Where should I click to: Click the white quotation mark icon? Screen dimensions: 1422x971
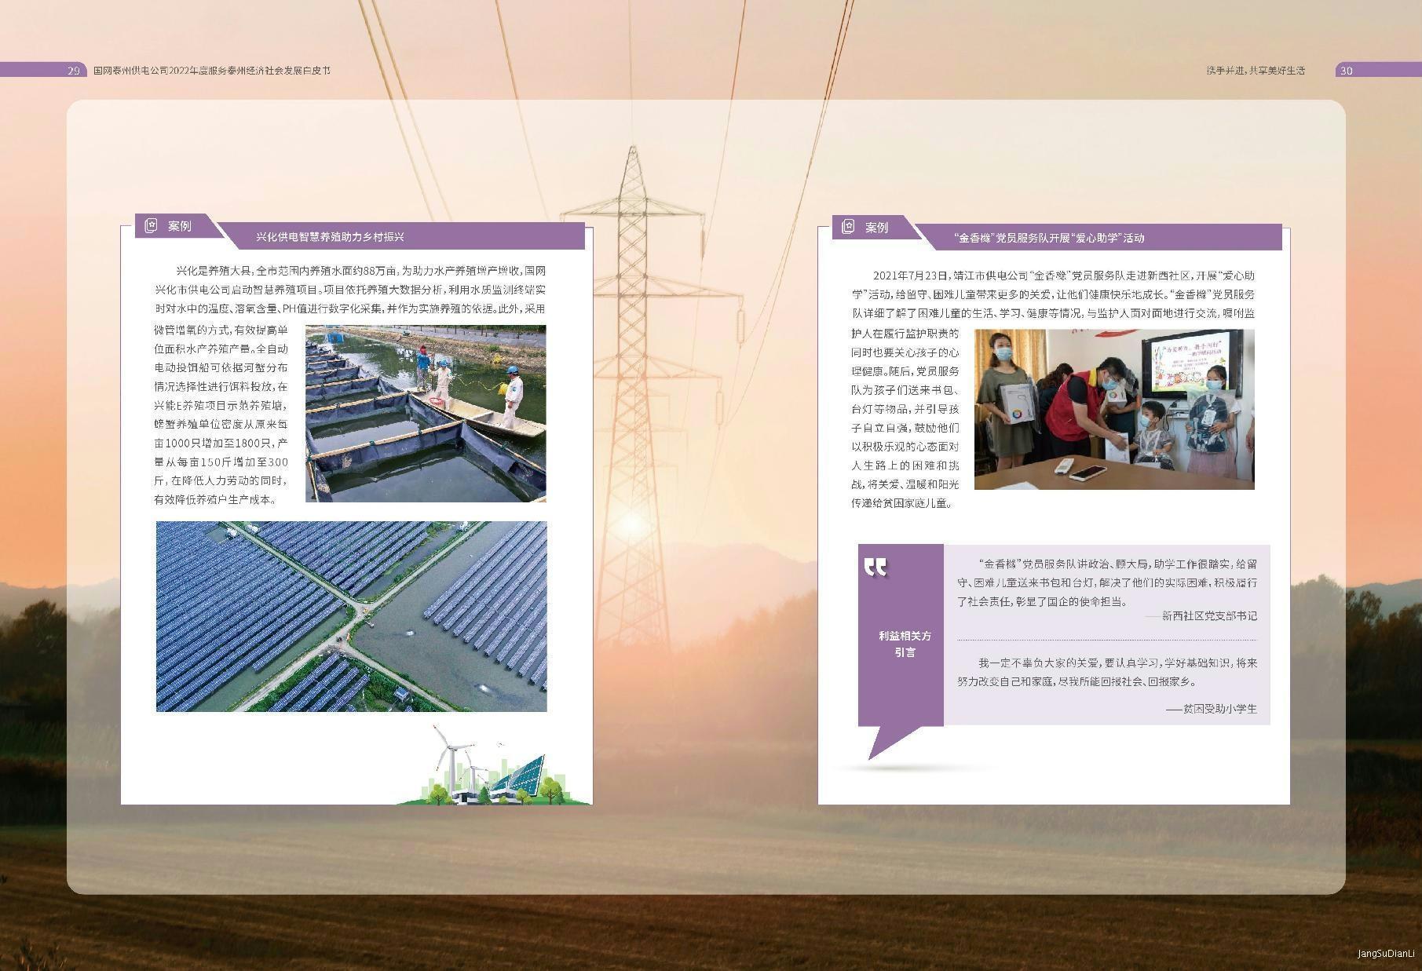[x=875, y=567]
